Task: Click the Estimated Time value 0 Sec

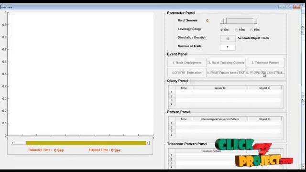Action: coord(59,150)
